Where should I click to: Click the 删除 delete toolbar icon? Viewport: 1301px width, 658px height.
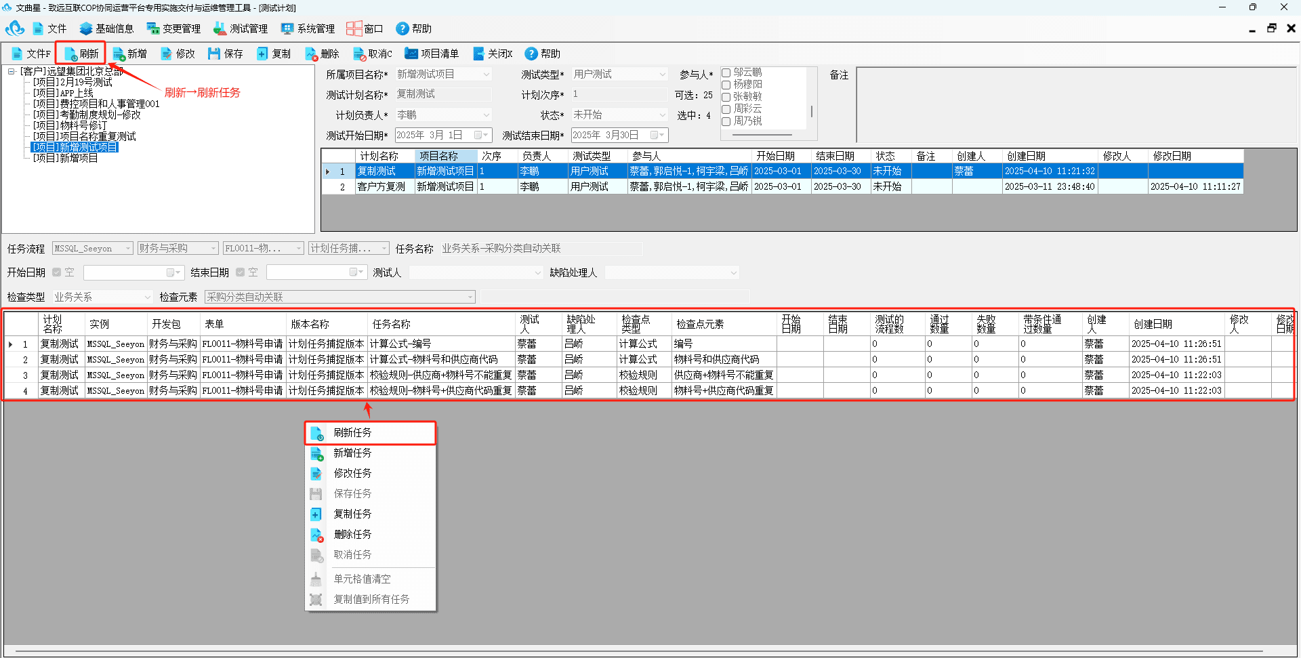(311, 54)
